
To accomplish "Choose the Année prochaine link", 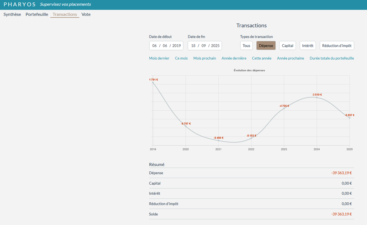I will pyautogui.click(x=291, y=58).
